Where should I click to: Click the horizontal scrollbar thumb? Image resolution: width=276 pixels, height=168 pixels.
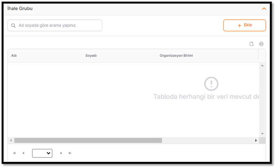tap(88, 140)
